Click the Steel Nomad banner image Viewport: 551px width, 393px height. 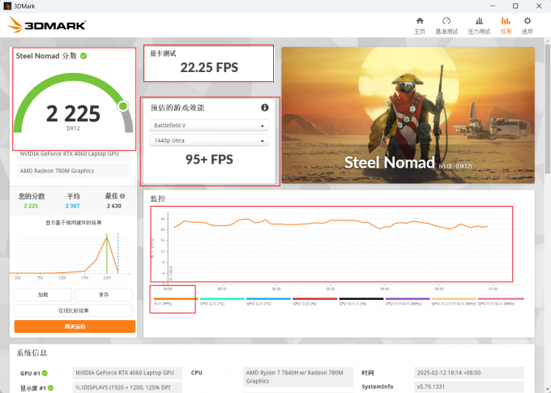(408, 115)
